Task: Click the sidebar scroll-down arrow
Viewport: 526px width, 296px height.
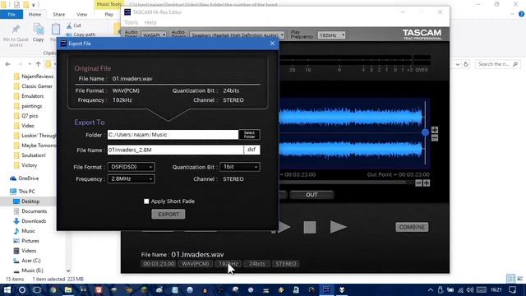Action: click(x=68, y=271)
